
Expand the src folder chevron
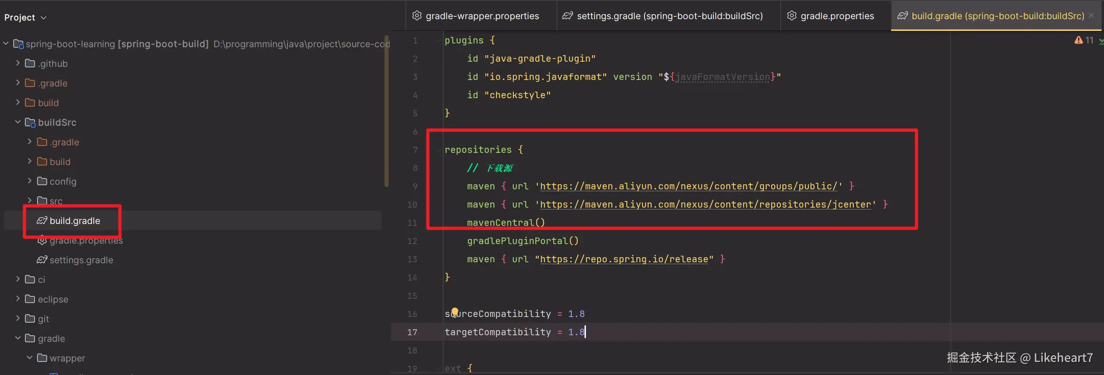tap(29, 201)
